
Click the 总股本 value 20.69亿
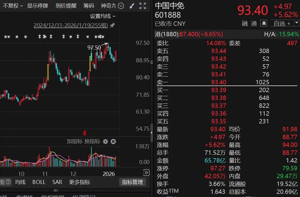pos(287,191)
